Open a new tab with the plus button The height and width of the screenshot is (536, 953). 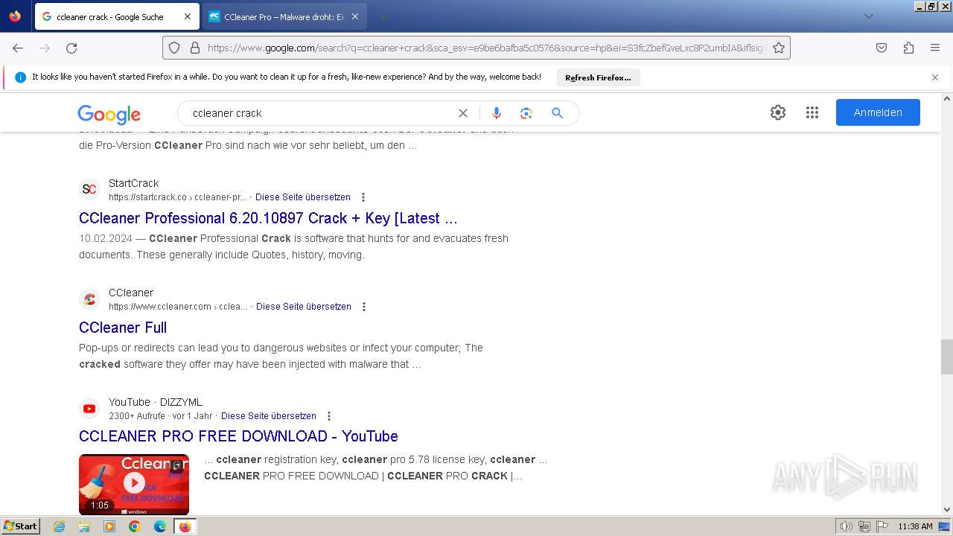click(x=383, y=16)
